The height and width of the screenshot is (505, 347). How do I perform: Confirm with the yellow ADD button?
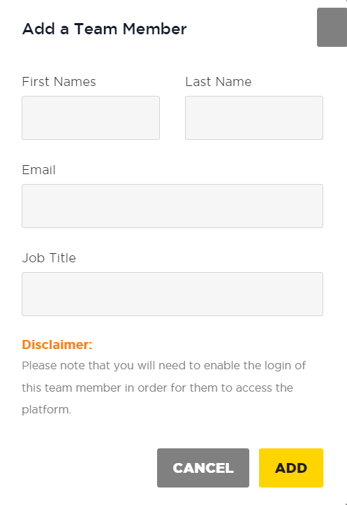[291, 468]
